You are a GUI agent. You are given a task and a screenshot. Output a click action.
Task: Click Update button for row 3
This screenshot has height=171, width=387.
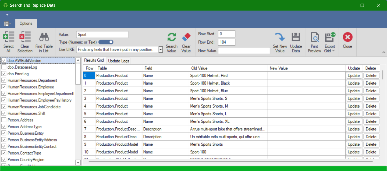click(354, 98)
